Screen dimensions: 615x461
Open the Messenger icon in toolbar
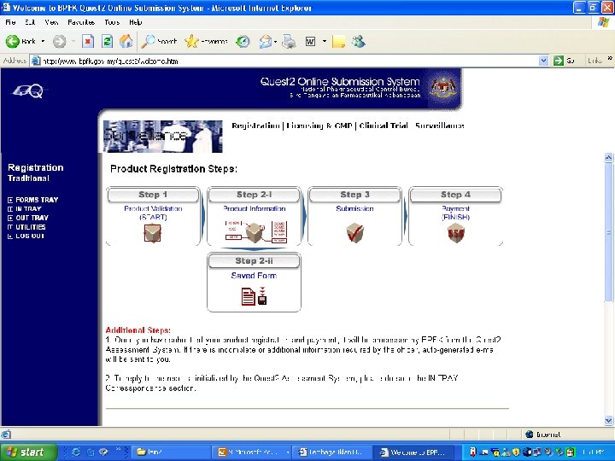tap(359, 41)
